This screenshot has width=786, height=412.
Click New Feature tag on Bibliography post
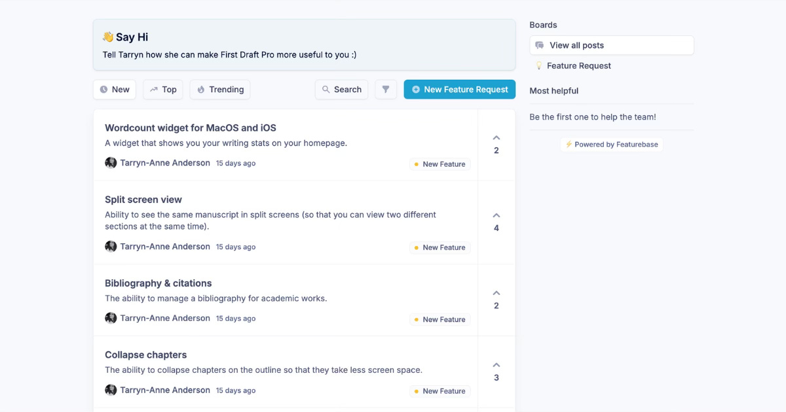coord(440,320)
